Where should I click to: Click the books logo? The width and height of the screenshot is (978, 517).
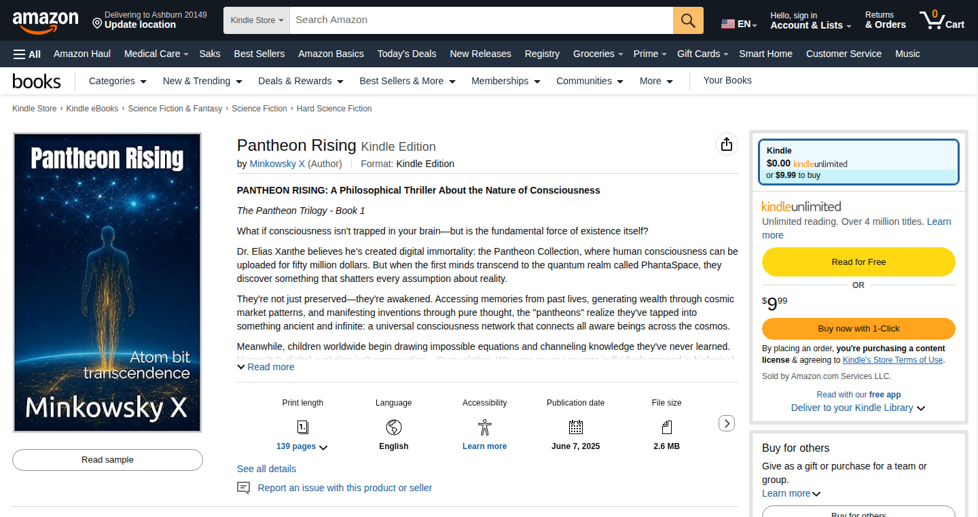[37, 82]
